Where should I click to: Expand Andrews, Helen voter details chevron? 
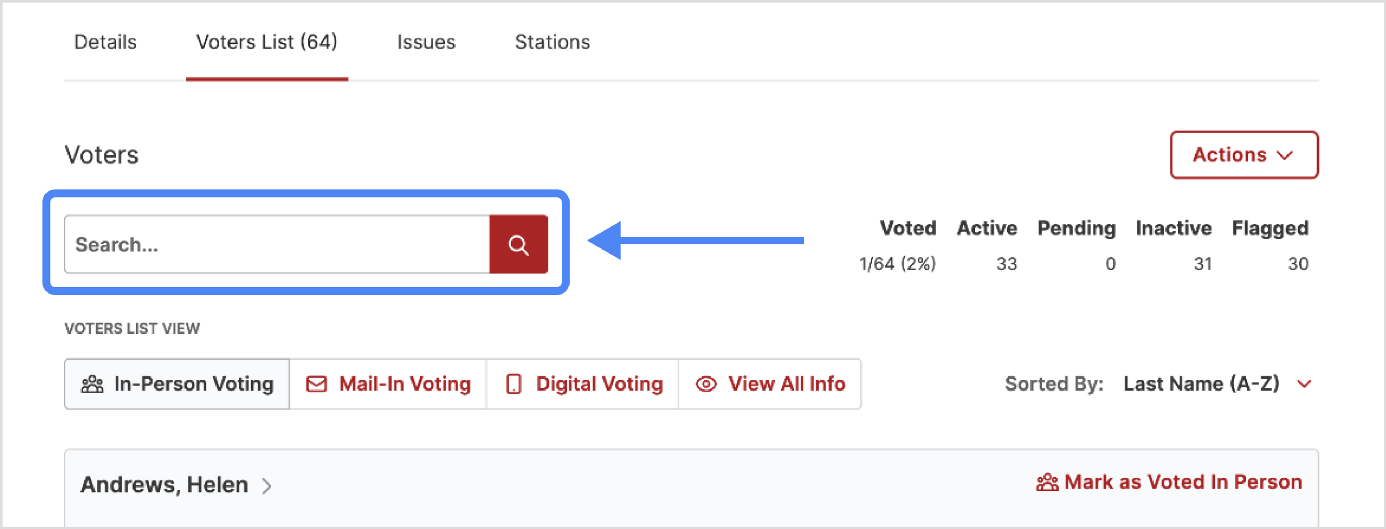[x=267, y=485]
